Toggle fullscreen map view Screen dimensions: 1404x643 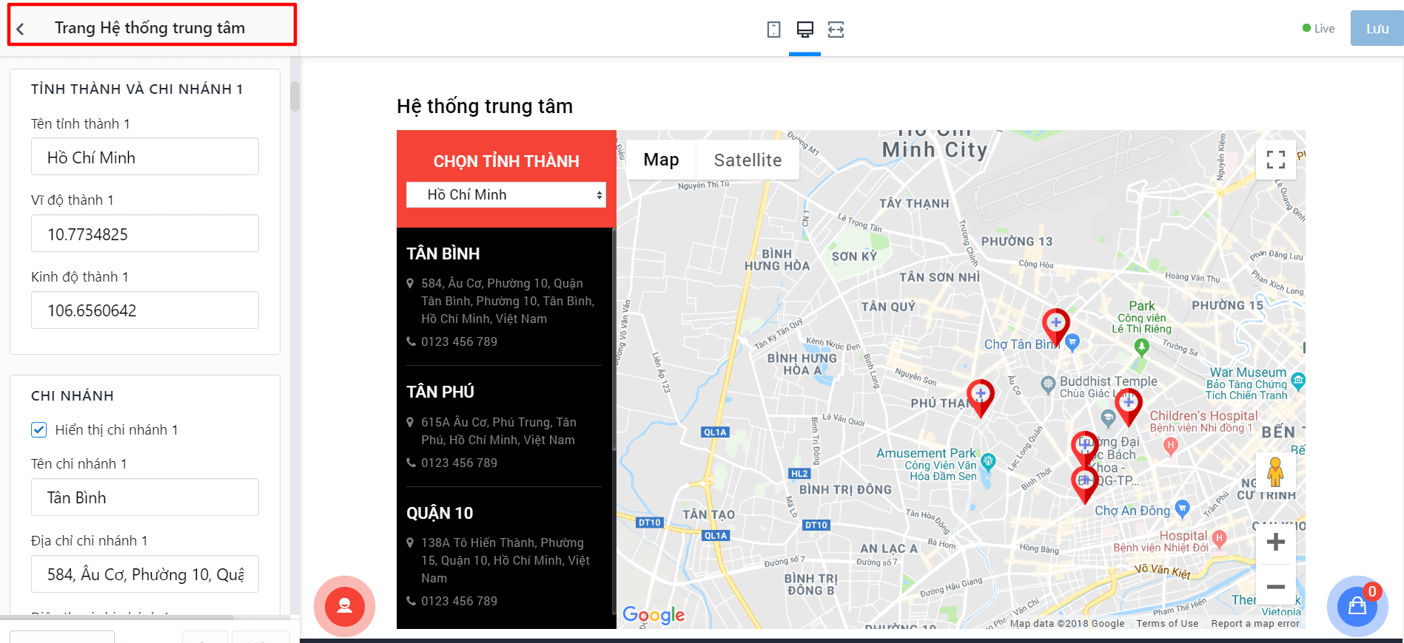tap(1275, 160)
